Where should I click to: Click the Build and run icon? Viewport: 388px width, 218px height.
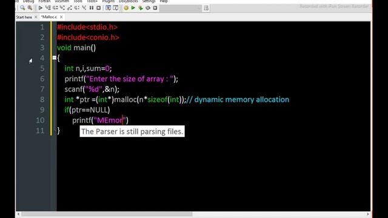click(x=141, y=8)
